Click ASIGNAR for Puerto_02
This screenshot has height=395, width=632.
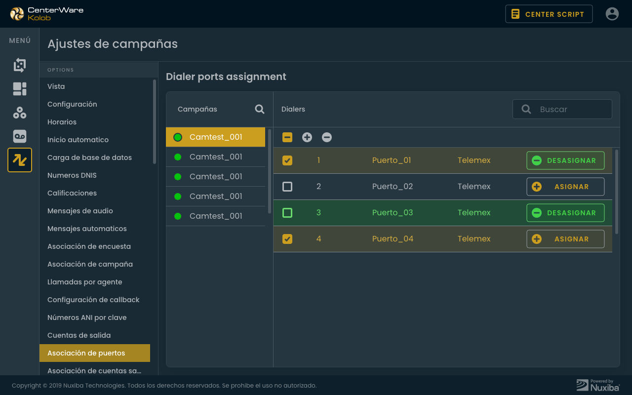pyautogui.click(x=565, y=187)
